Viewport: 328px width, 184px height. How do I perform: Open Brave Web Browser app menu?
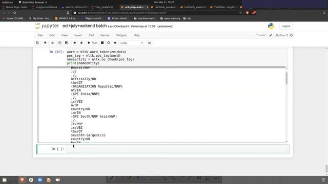pyautogui.click(x=33, y=2)
